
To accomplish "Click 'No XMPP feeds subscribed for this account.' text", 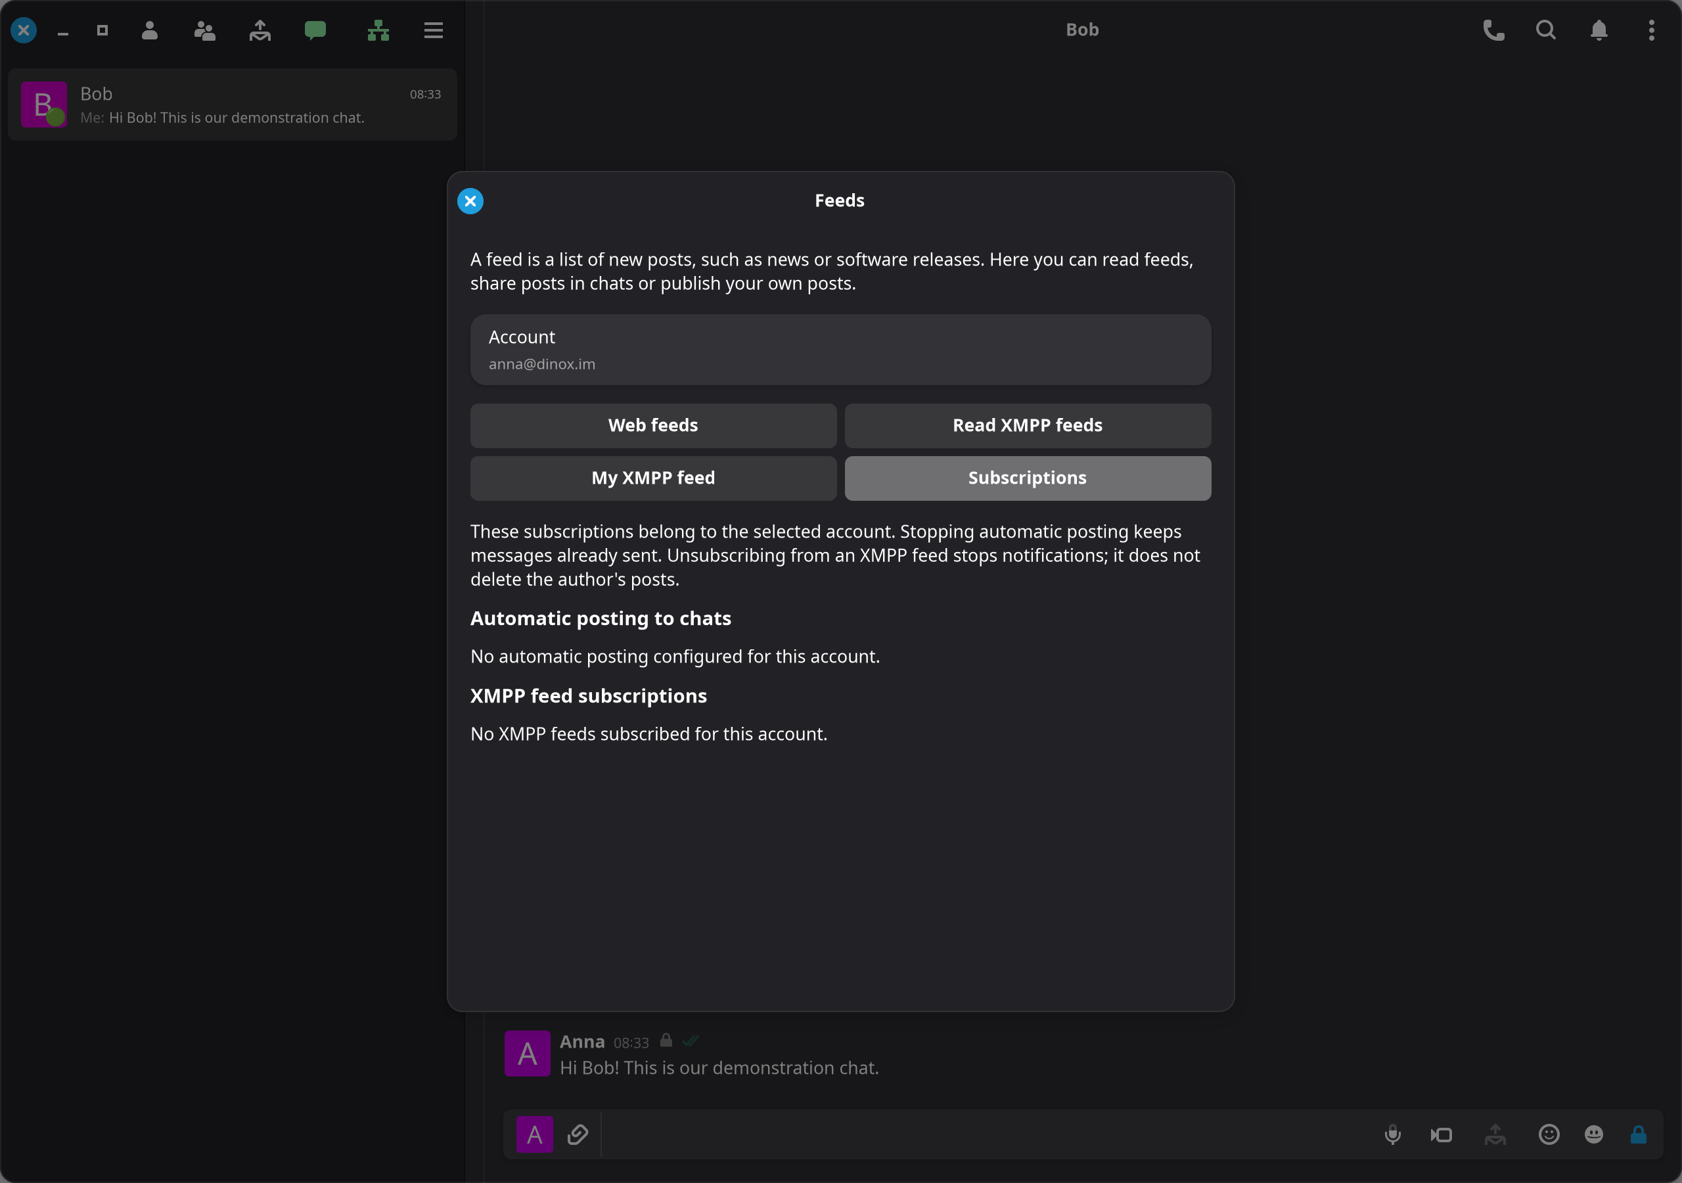I will tap(648, 734).
